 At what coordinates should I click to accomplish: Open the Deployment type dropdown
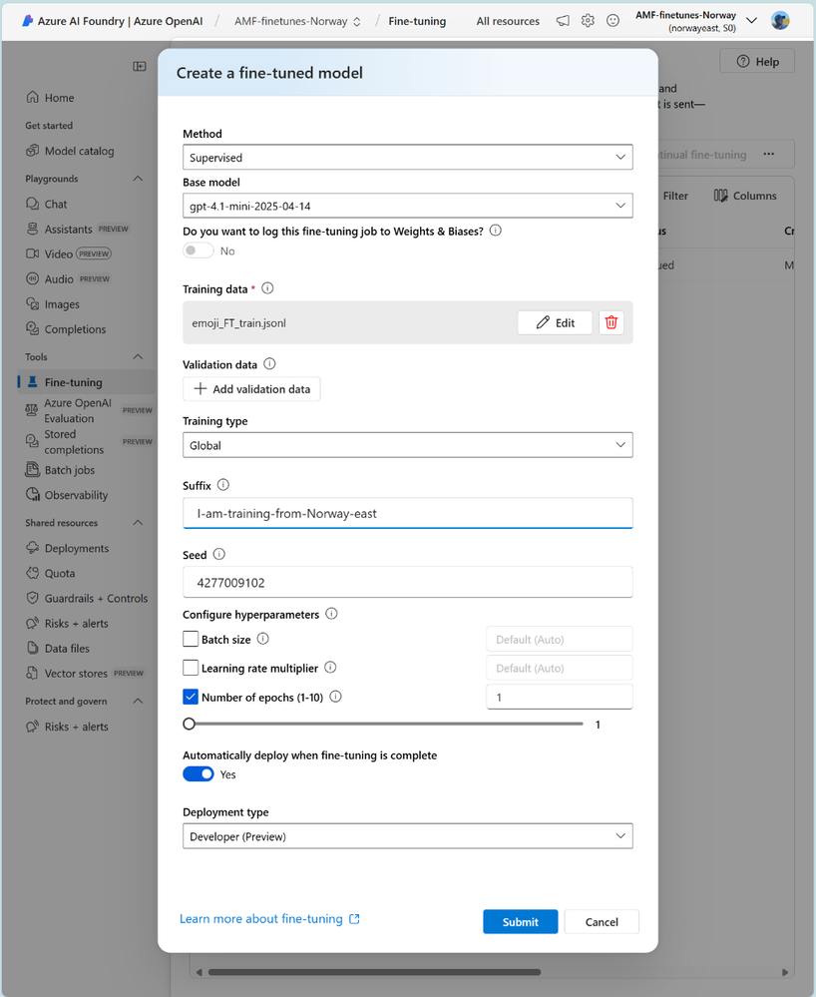tap(407, 836)
